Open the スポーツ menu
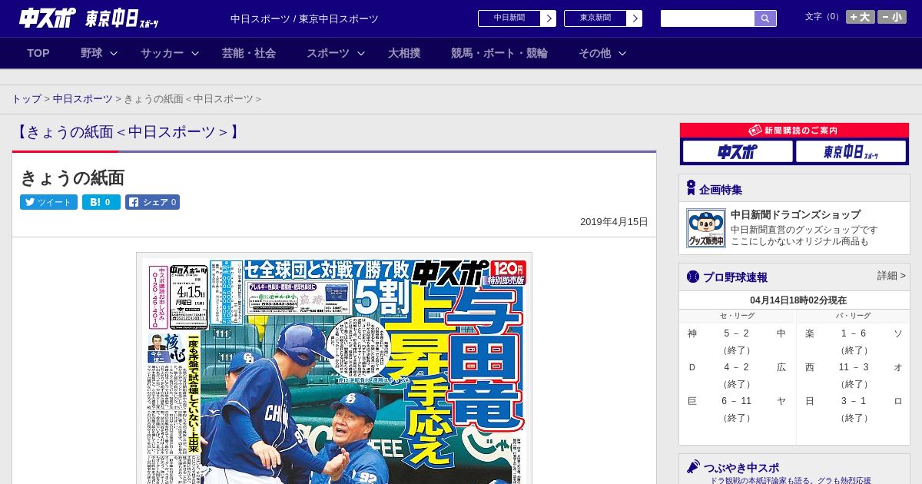Viewport: 922px width, 484px height. pos(328,53)
